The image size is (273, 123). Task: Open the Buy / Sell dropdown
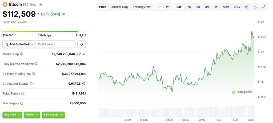point(12,115)
